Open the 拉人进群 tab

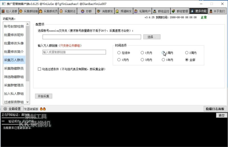(9, 11)
